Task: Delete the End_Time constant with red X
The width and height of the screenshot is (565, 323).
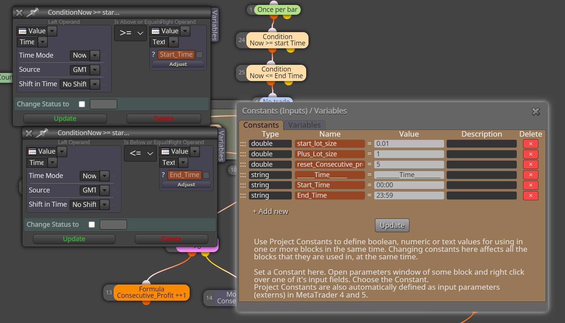Action: (530, 195)
